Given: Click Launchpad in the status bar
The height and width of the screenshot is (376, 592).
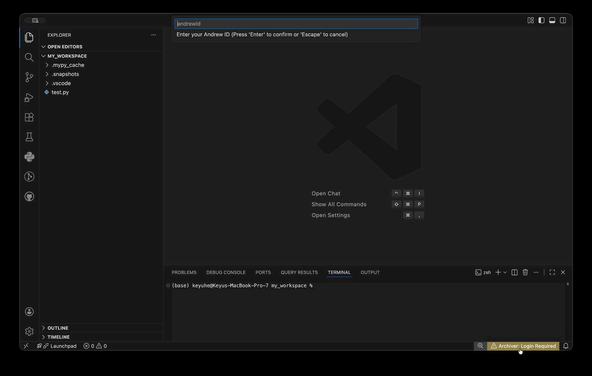Looking at the screenshot, I should (63, 346).
